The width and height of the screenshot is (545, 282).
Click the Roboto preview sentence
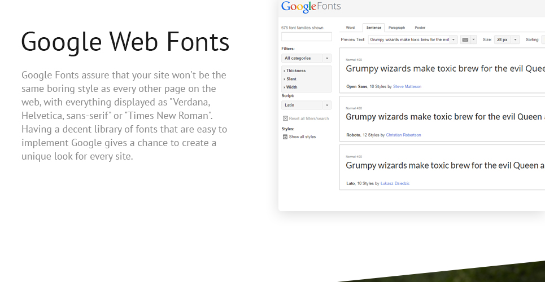(x=445, y=117)
